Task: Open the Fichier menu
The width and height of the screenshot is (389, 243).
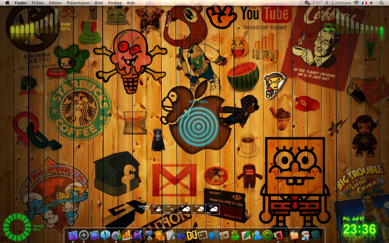Action: pos(38,3)
